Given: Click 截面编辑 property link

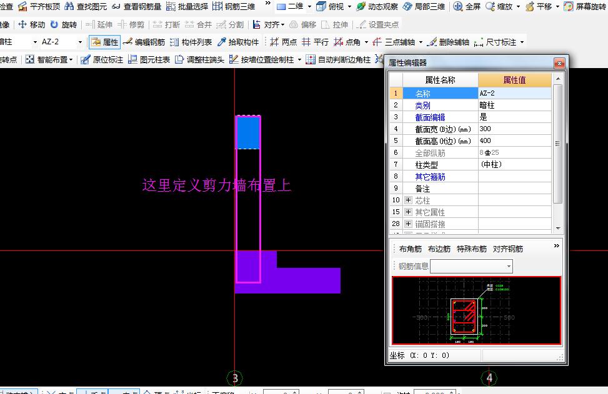Looking at the screenshot, I should coord(430,117).
